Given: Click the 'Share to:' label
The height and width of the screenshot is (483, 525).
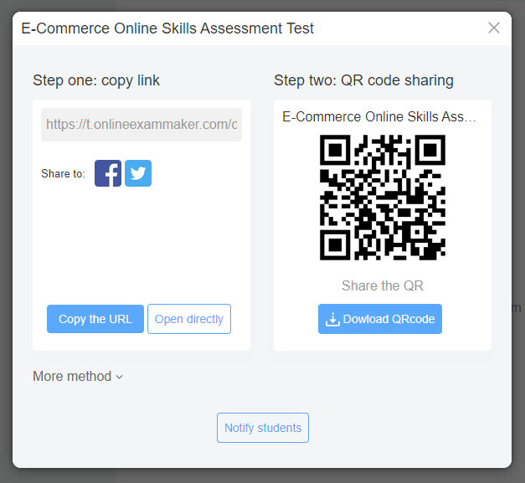Looking at the screenshot, I should click(63, 174).
